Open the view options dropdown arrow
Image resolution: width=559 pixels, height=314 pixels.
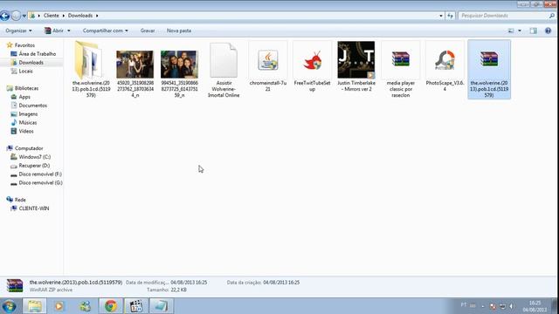pos(520,31)
